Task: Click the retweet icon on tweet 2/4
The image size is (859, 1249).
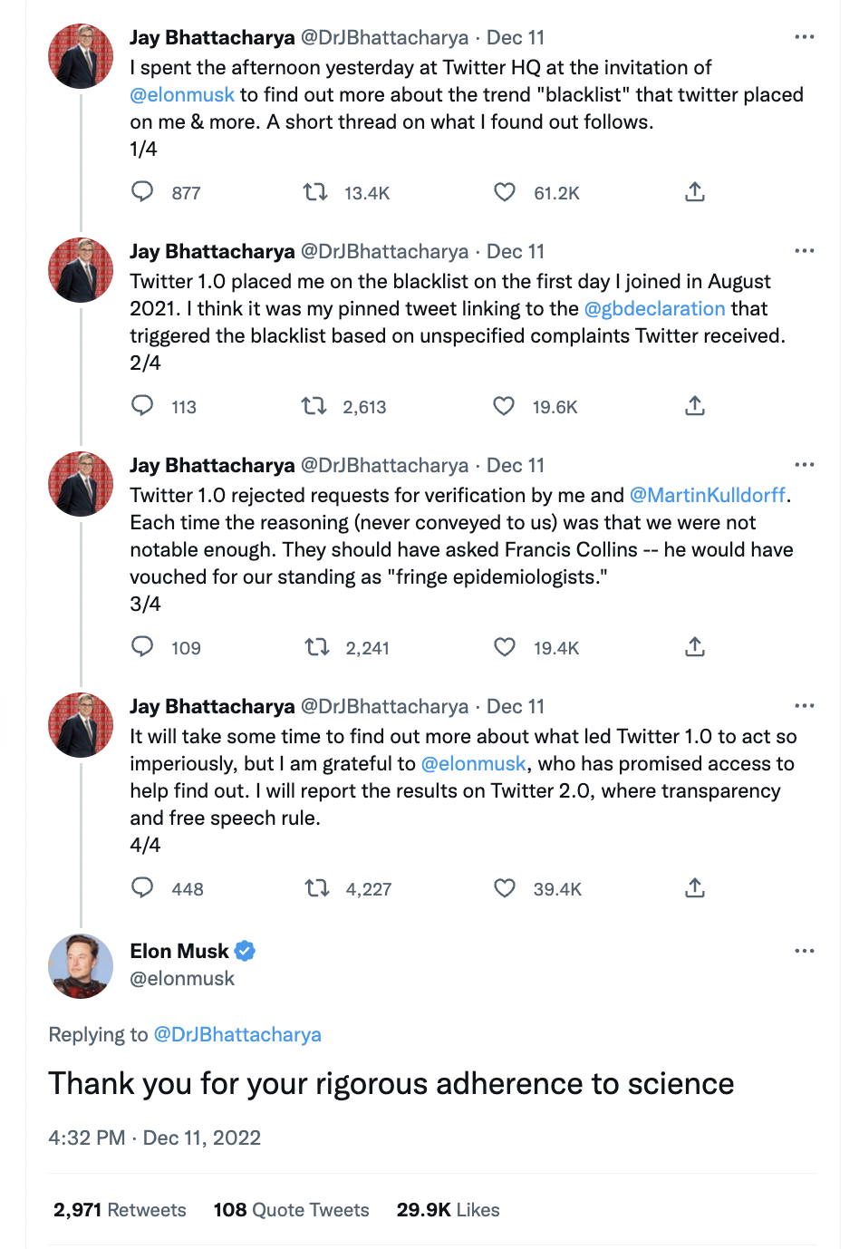Action: 314,406
